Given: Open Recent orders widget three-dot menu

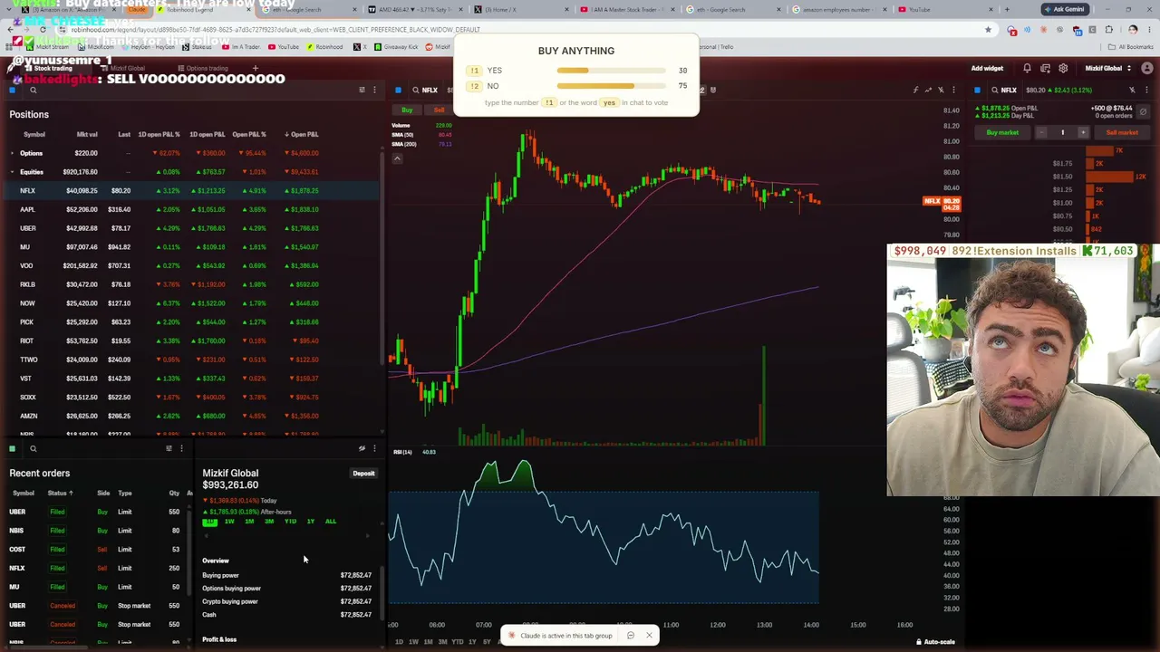Looking at the screenshot, I should click(181, 448).
